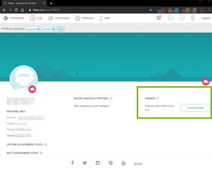
Task: Open the Labs menu item
Action: click(x=107, y=18)
